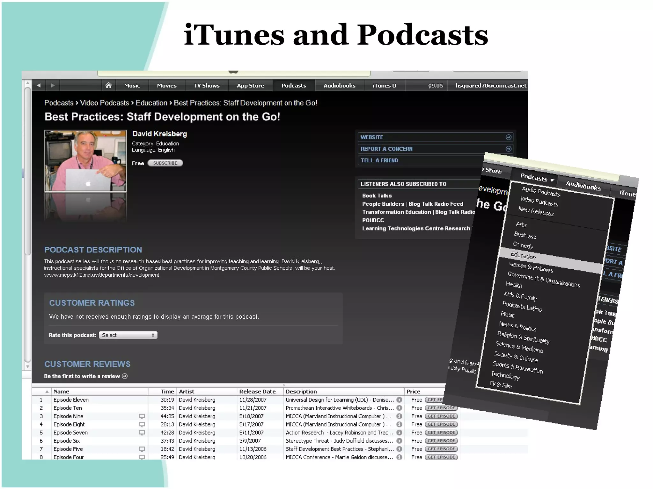
Task: Show info icon for Episode Four
Action: click(399, 457)
